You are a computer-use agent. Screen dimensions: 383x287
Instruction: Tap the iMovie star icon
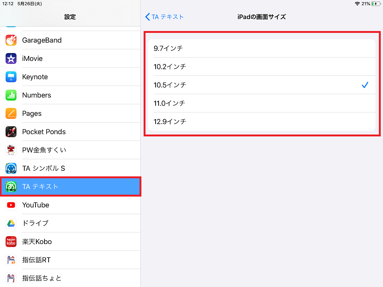(x=11, y=59)
